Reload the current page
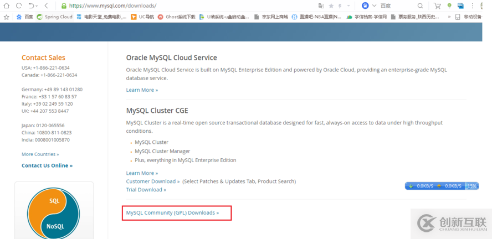This screenshot has height=239, width=492. tap(19, 6)
